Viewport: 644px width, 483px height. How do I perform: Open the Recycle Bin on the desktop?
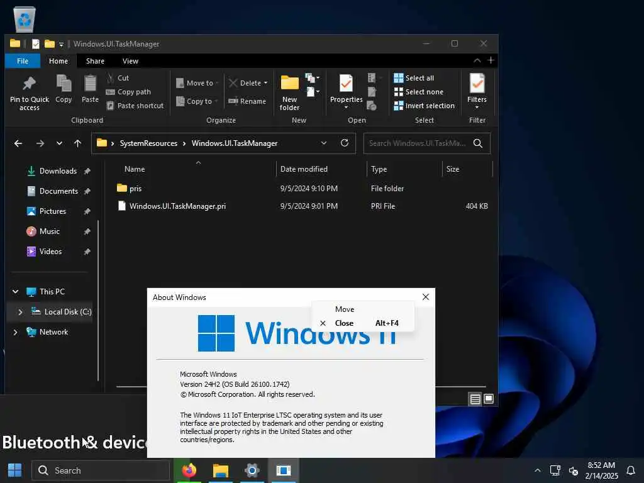(25, 19)
